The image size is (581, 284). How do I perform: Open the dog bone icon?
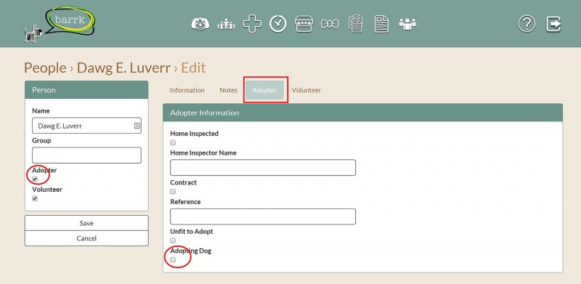coord(330,25)
